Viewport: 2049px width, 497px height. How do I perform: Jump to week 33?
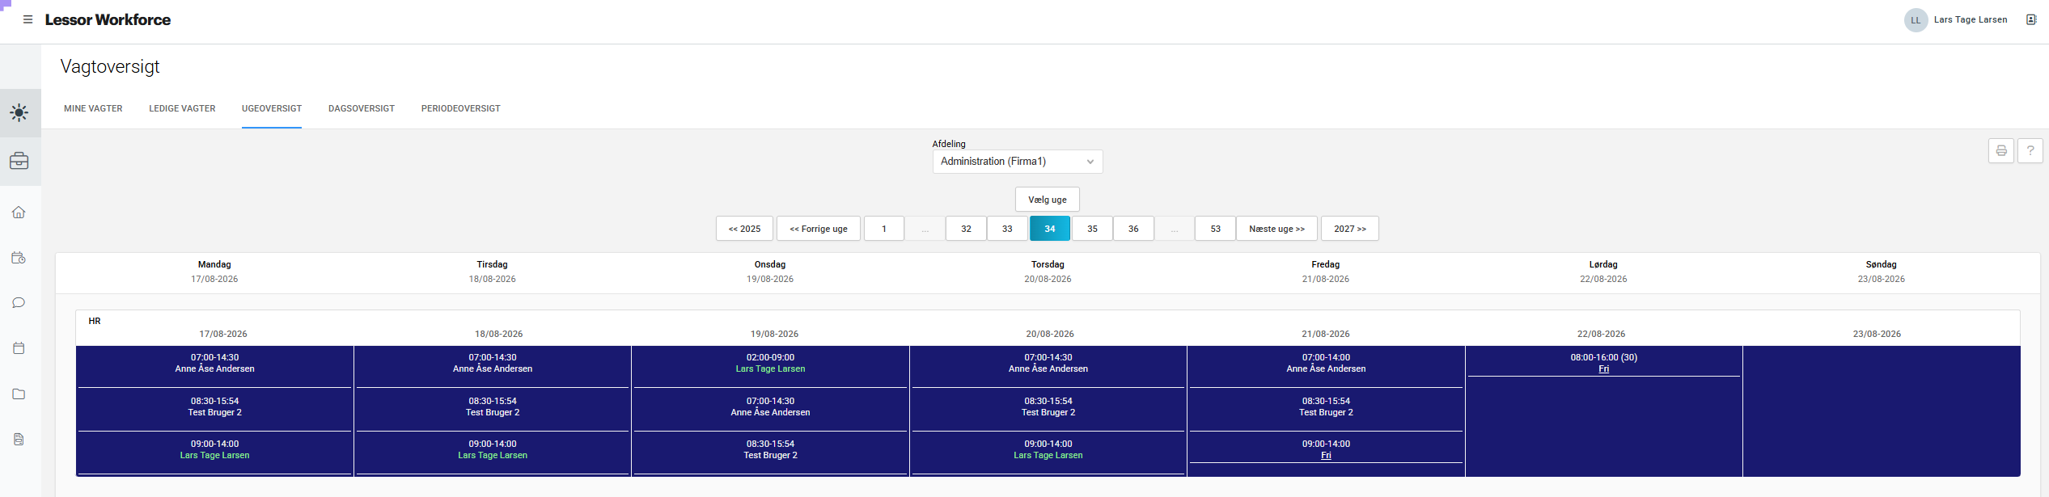point(1007,229)
